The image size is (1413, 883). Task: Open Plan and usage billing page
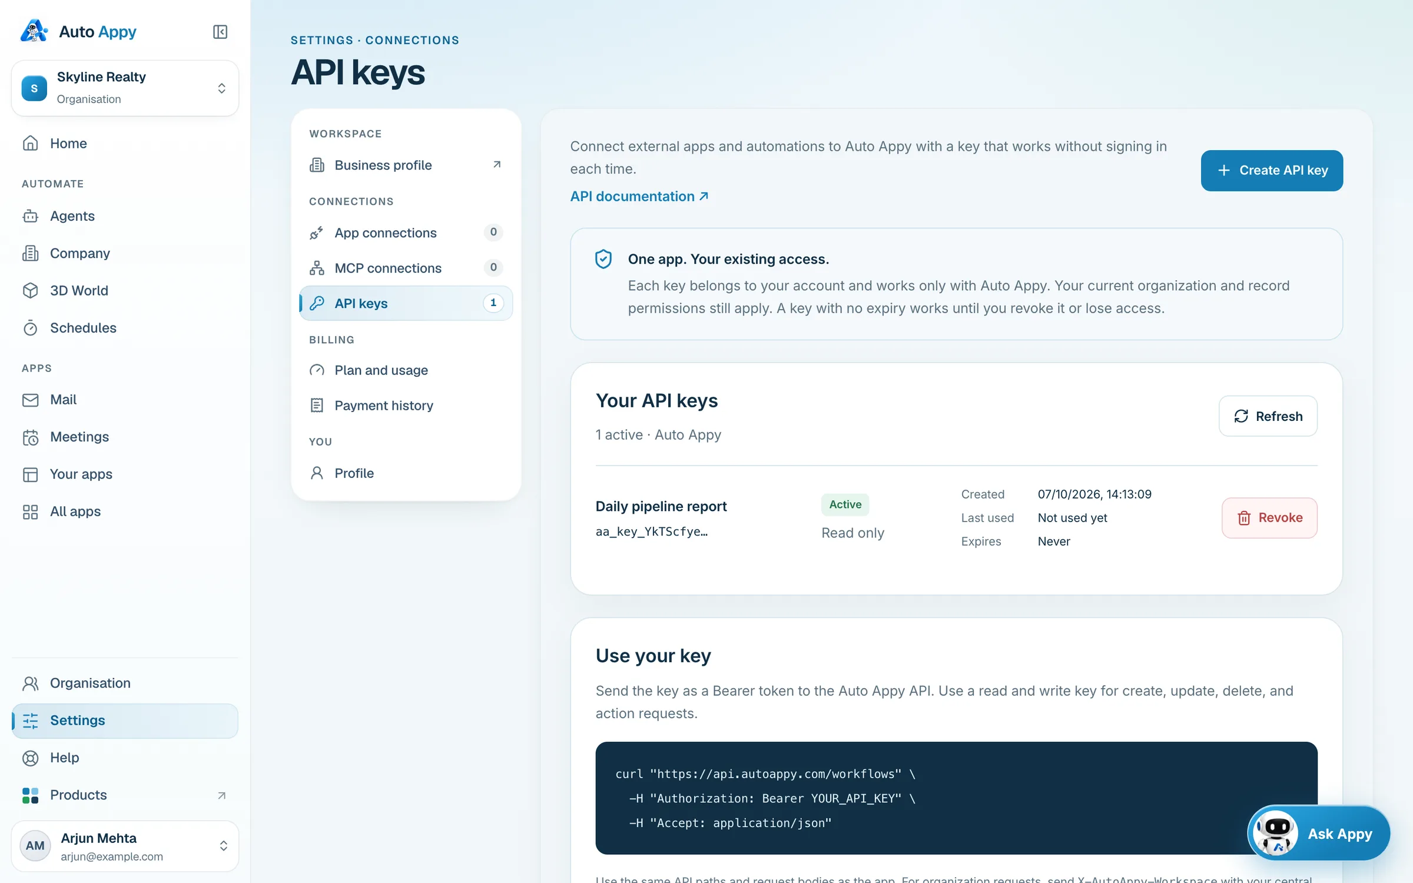406,370
